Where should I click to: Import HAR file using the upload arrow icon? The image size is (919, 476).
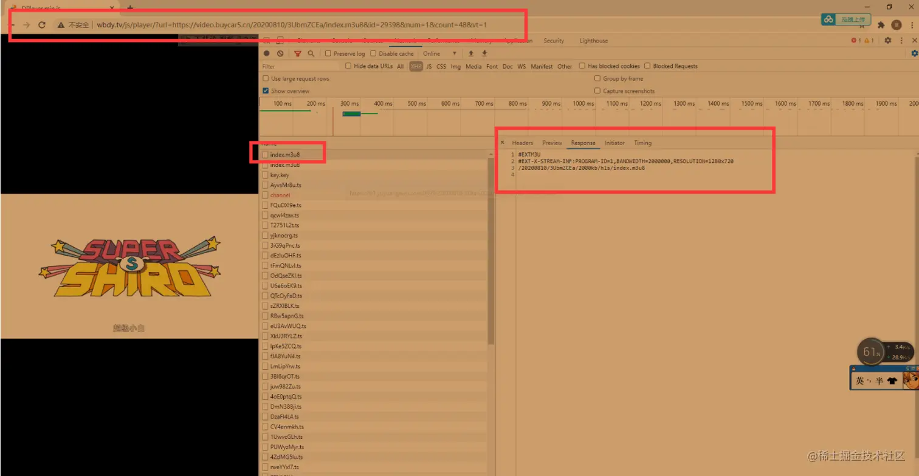(x=471, y=53)
